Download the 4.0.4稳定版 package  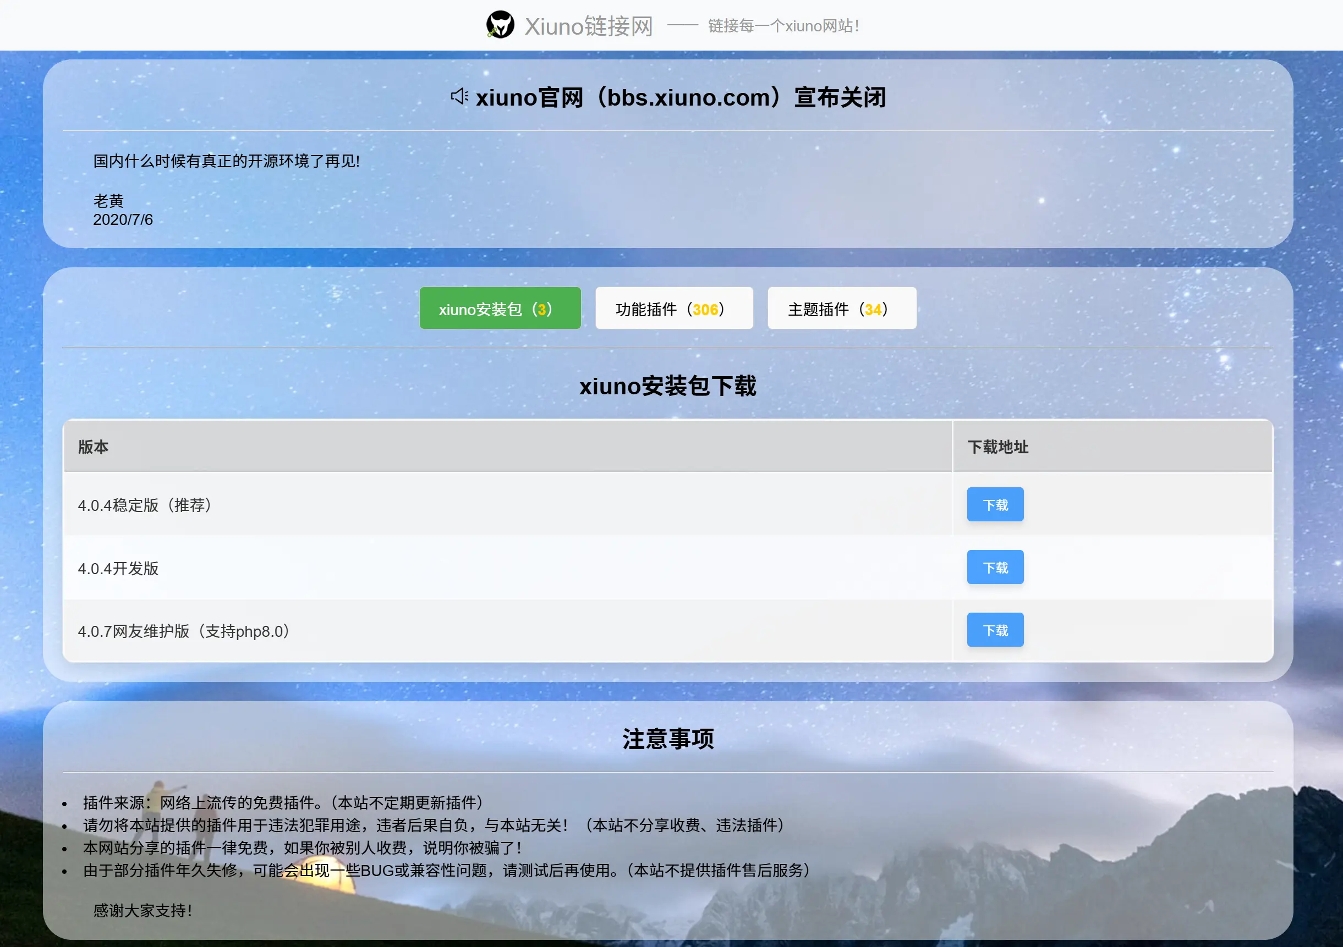click(995, 504)
